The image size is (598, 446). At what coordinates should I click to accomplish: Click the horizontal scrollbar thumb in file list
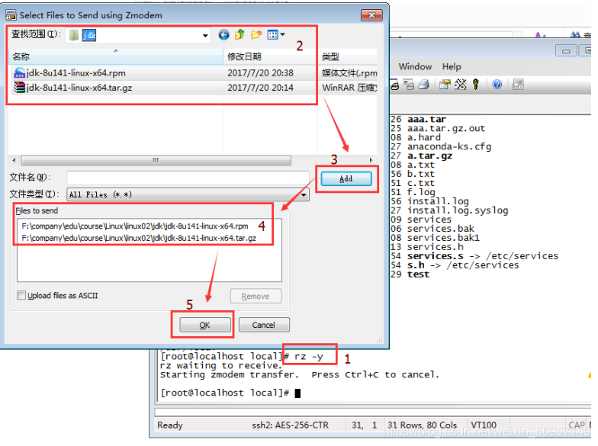point(156,160)
